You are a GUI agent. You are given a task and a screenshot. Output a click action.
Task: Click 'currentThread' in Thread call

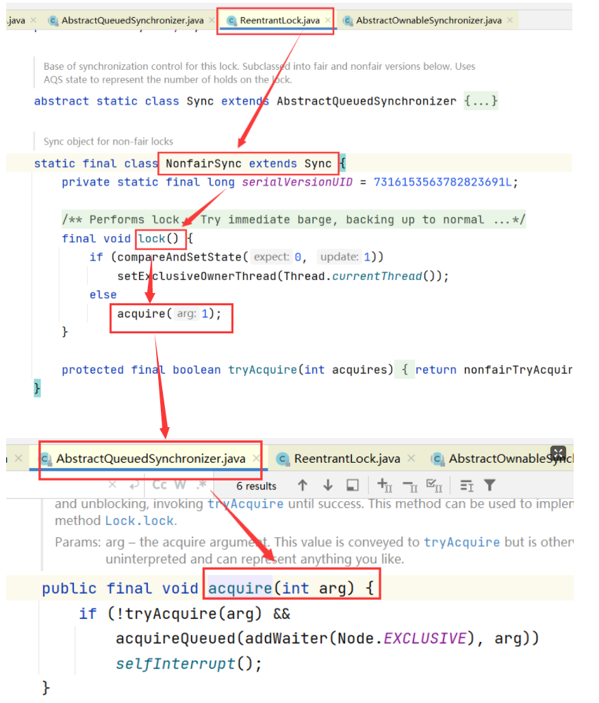click(x=377, y=276)
